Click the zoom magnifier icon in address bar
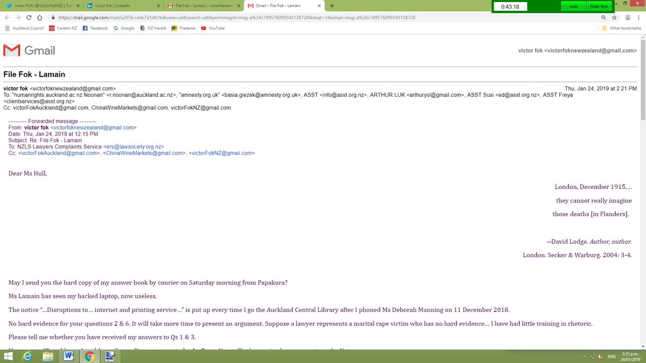Screen dimensions: 646x363 pyautogui.click(x=603, y=17)
